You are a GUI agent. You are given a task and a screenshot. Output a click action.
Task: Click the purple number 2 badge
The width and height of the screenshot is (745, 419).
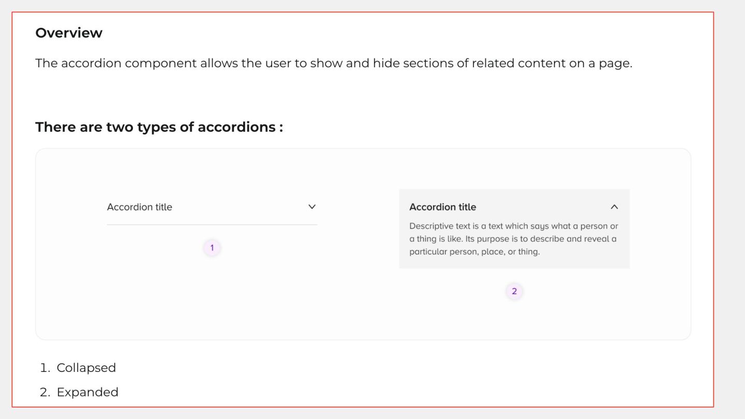tap(514, 291)
